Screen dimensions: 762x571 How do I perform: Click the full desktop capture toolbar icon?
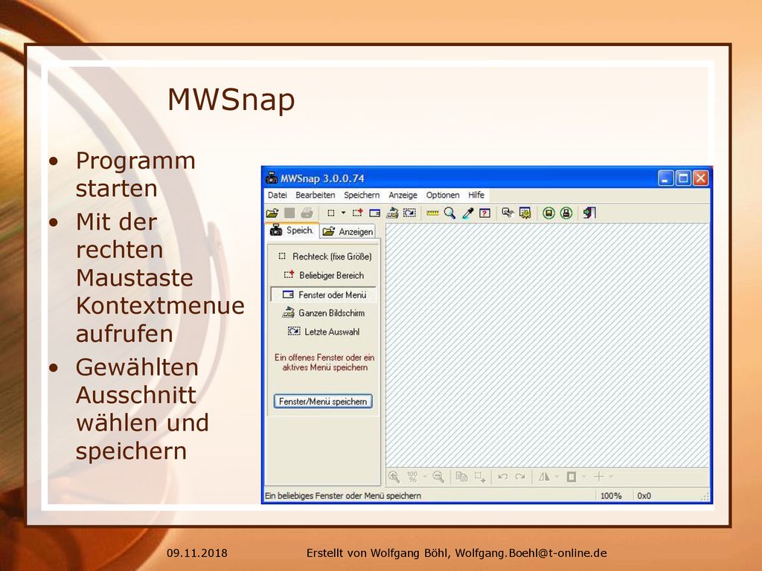(x=392, y=213)
